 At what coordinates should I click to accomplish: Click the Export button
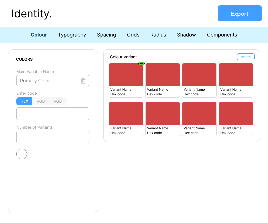[x=240, y=13]
